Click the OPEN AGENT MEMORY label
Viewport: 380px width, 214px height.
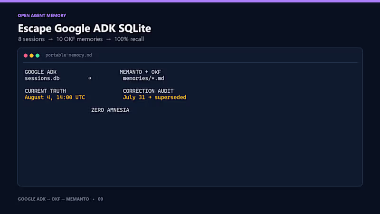pyautogui.click(x=42, y=16)
